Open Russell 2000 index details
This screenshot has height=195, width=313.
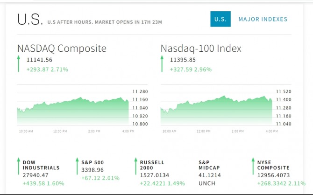tap(153, 165)
